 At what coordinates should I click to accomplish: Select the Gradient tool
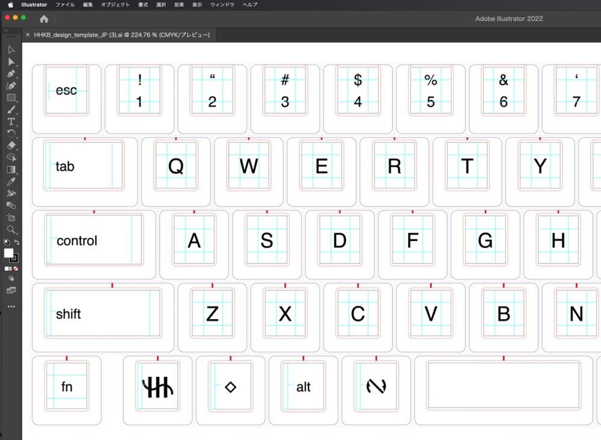coord(11,170)
